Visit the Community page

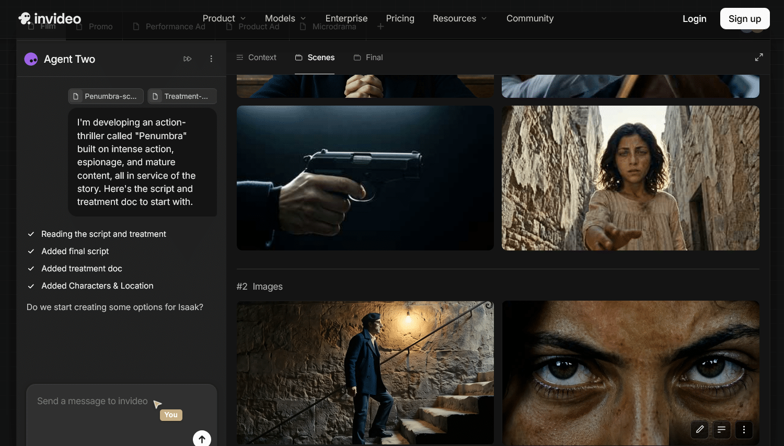[530, 18]
